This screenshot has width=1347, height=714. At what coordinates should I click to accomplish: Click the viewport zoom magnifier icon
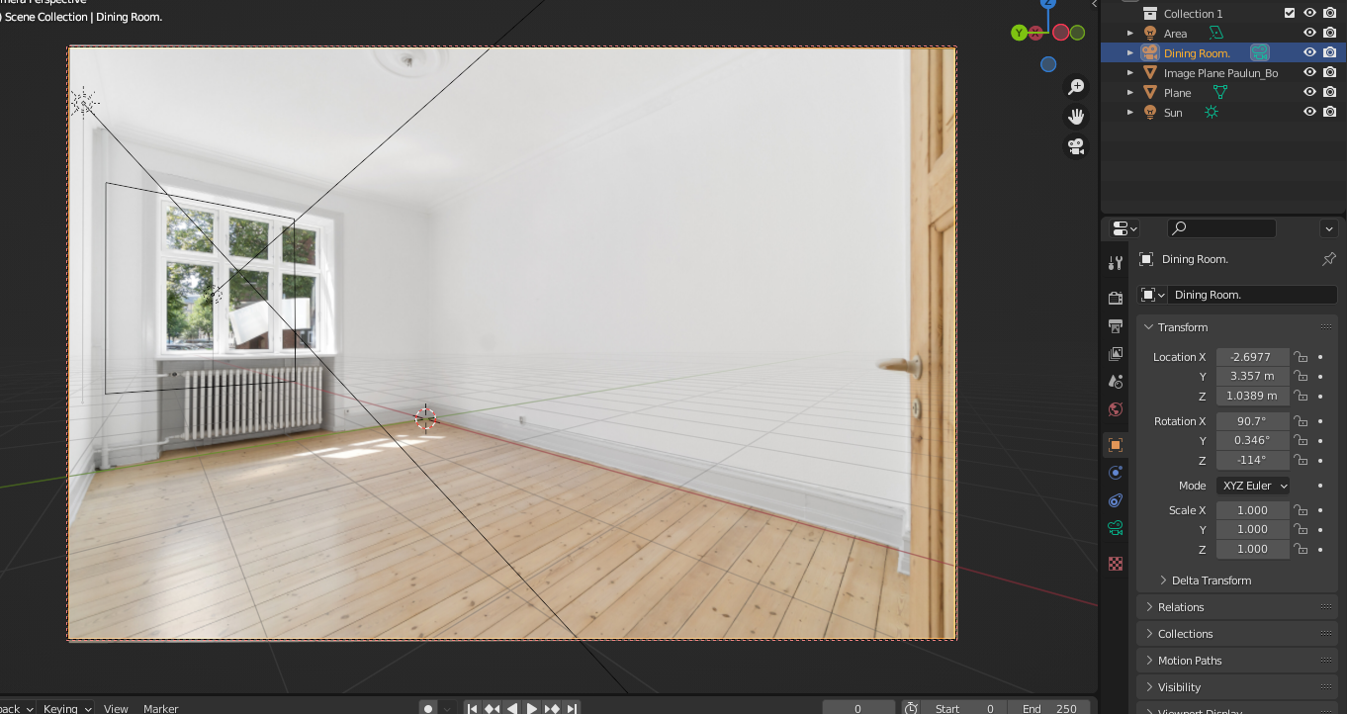(1077, 87)
